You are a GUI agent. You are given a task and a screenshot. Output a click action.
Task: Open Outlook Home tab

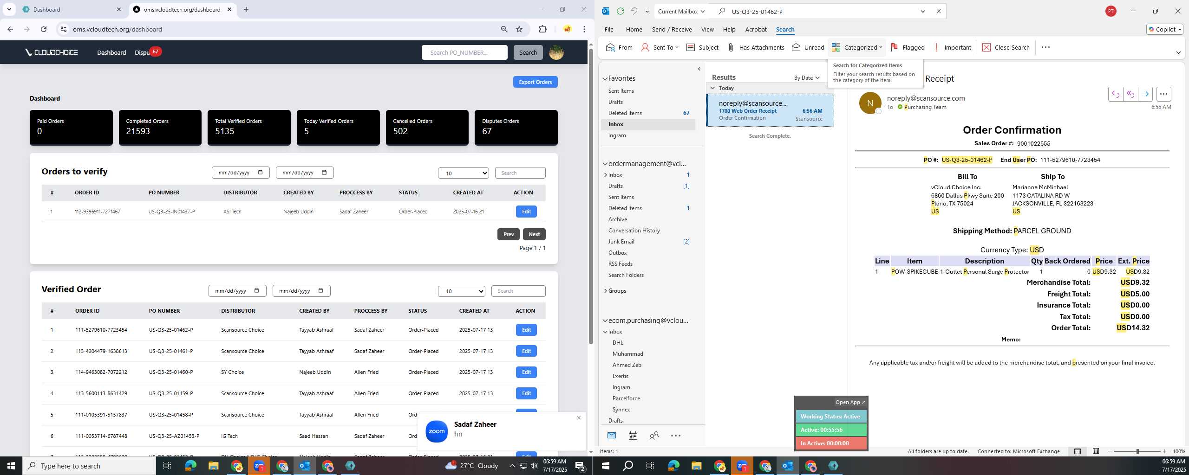[634, 29]
